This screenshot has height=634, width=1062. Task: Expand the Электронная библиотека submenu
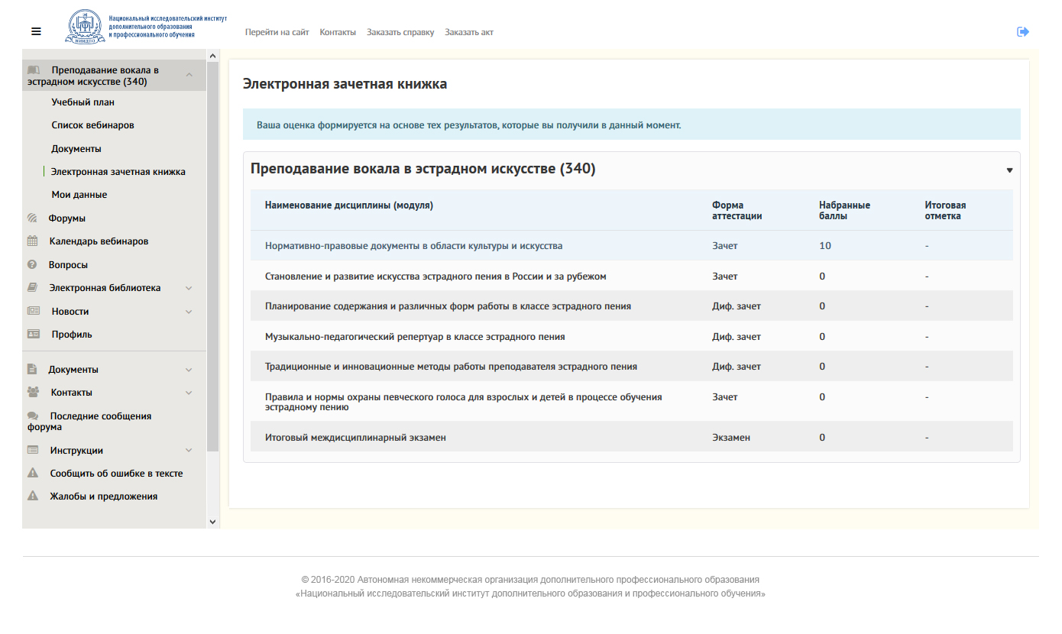pos(189,289)
